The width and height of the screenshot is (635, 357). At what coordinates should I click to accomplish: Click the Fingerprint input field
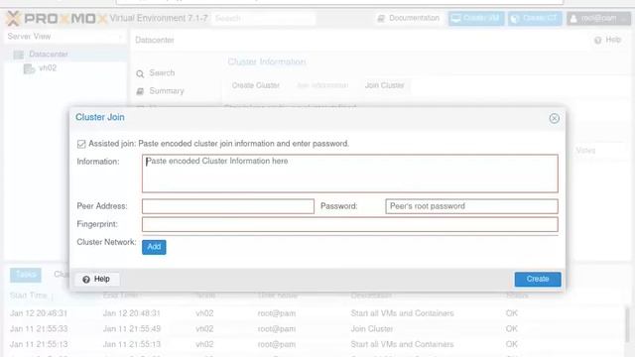pos(350,224)
